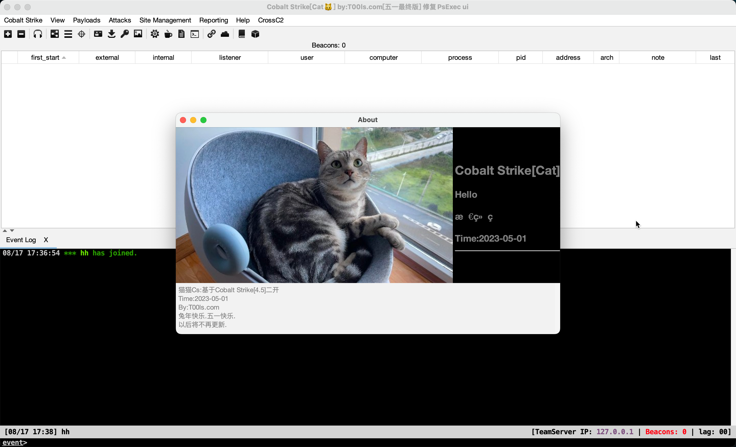This screenshot has height=447, width=736.
Task: Click '[08/17 17:38] hh' status text
Action: click(37, 432)
